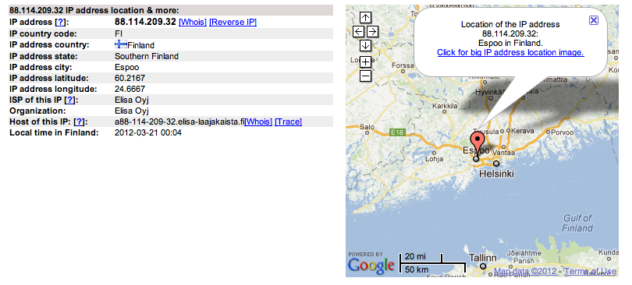Select hostname a88-114-209-32.elisa-laajakaista.fi
The width and height of the screenshot is (632, 285).
(x=179, y=121)
